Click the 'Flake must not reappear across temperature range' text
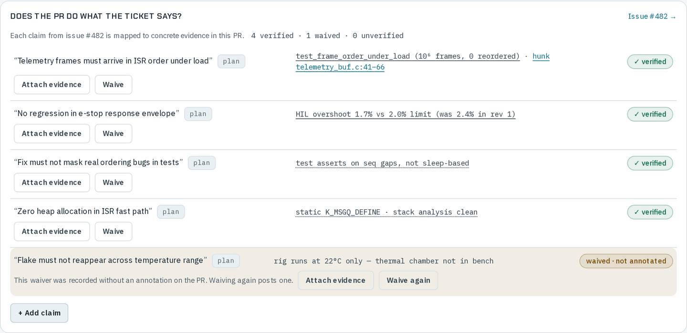Viewport: 687px width, 333px height. [x=111, y=260]
